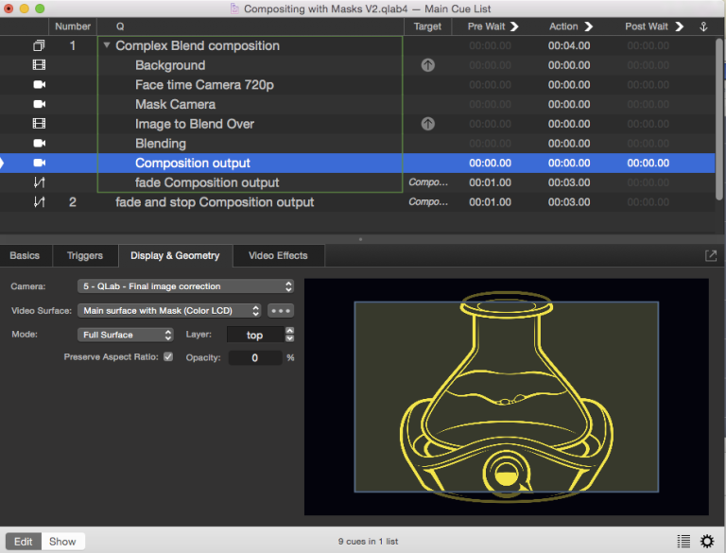726x553 pixels.
Task: Click the fade icon next to cue 2
Action: tap(39, 202)
